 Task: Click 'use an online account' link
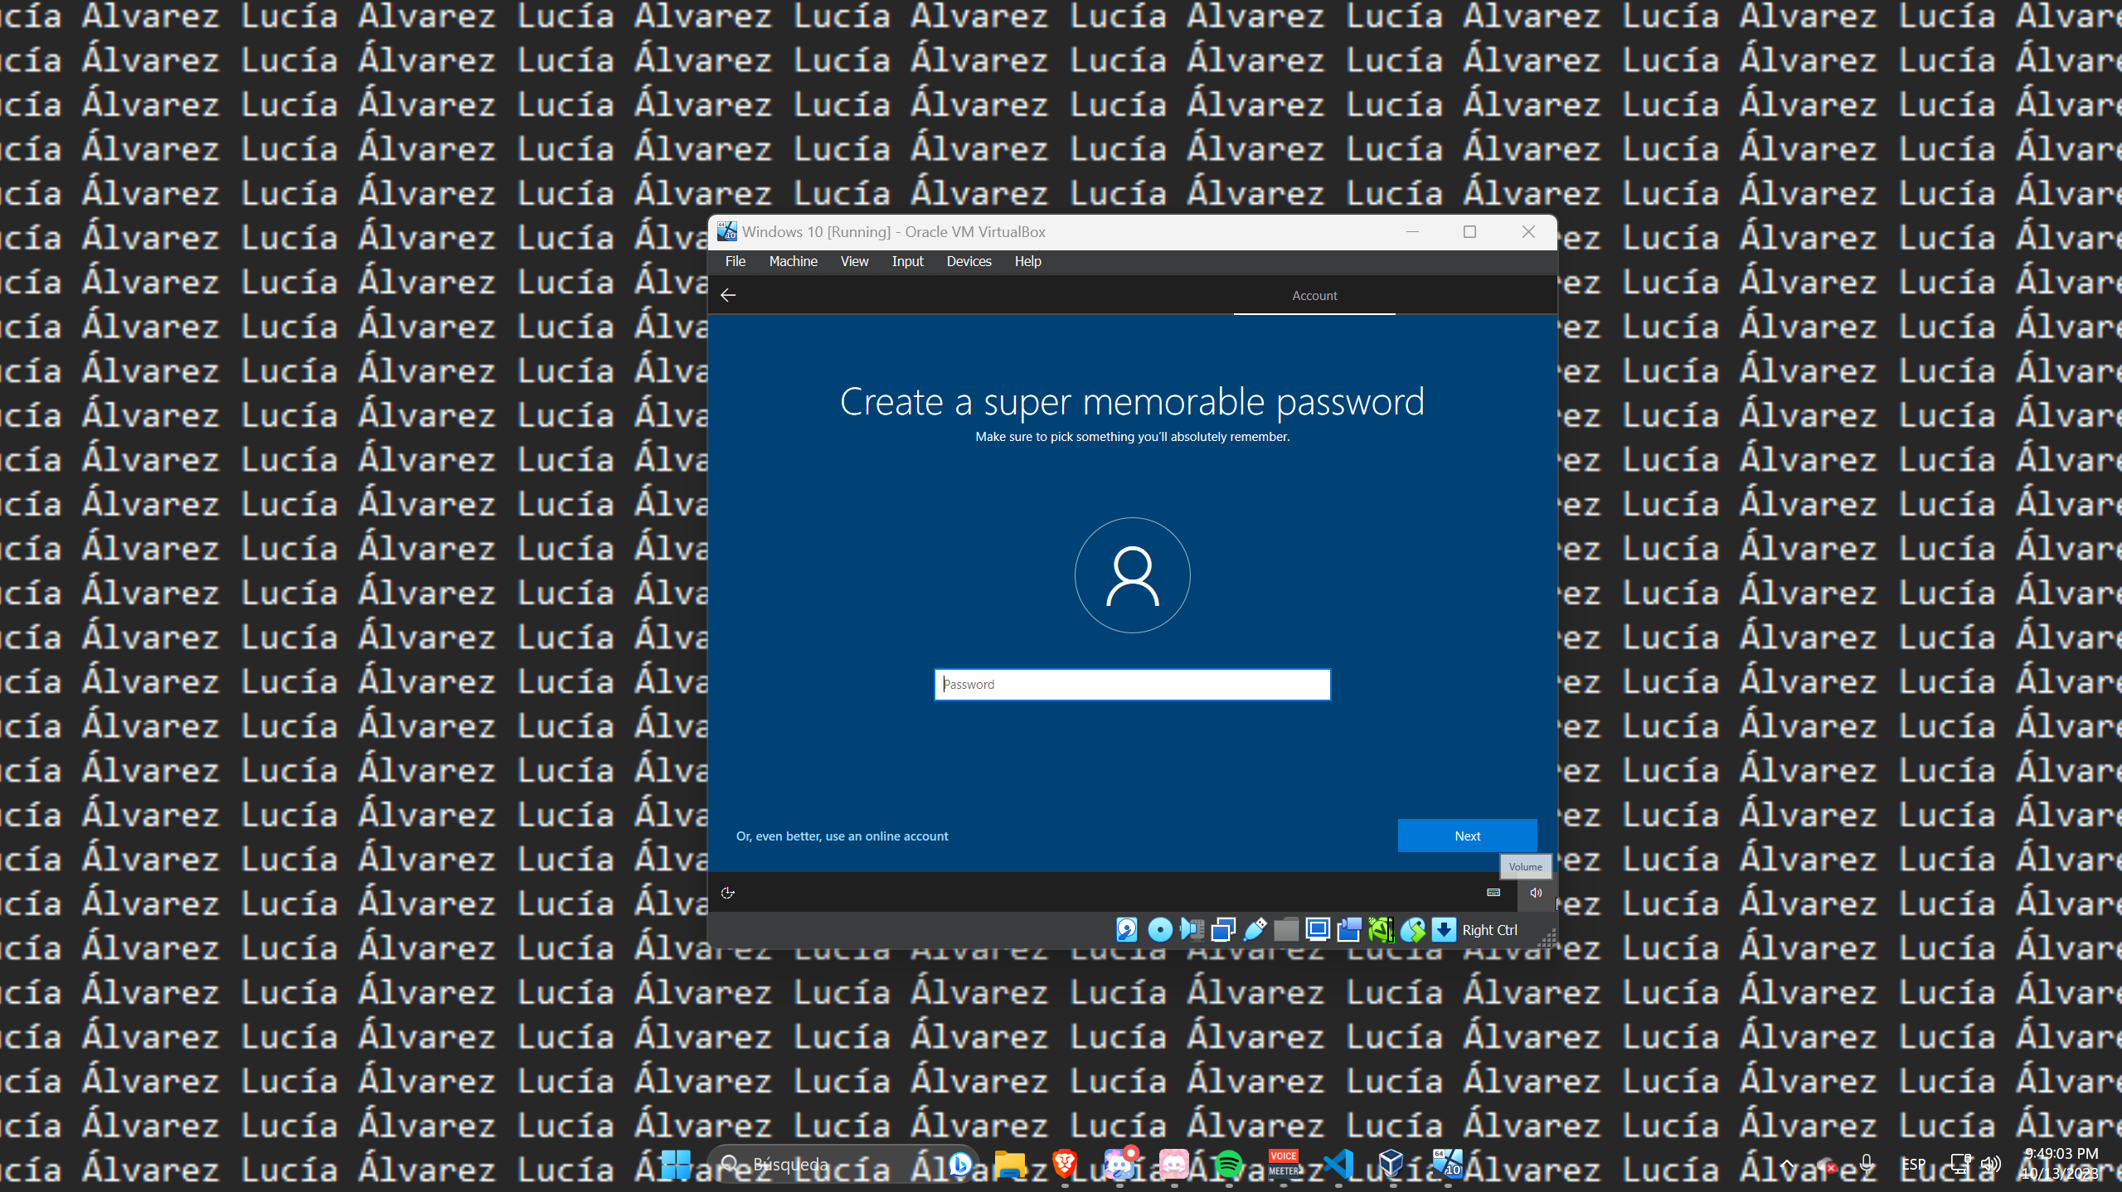coord(842,836)
